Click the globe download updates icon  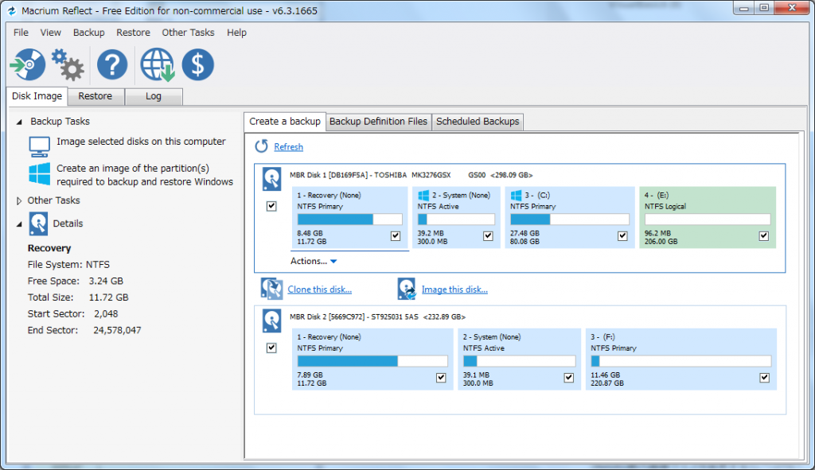pos(157,64)
